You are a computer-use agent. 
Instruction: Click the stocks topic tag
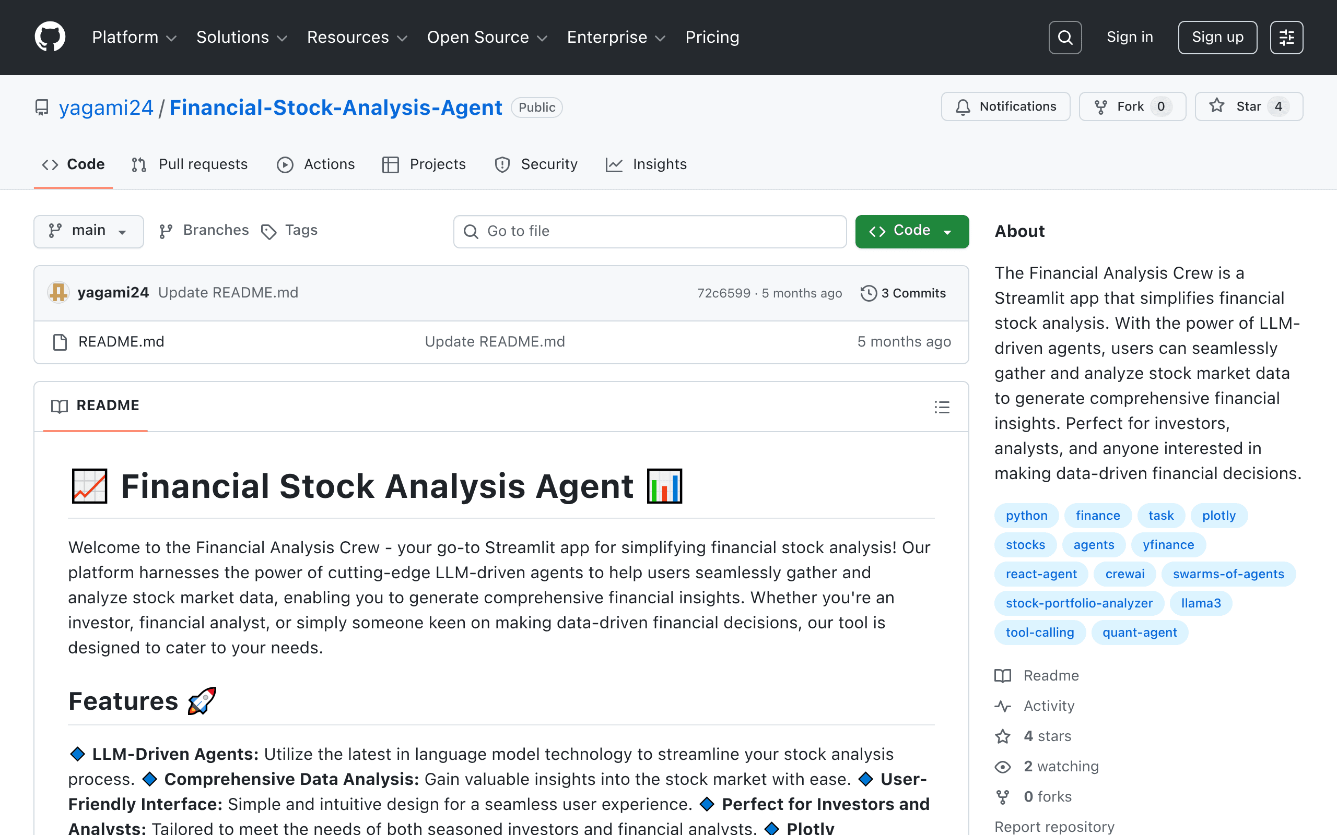coord(1025,544)
